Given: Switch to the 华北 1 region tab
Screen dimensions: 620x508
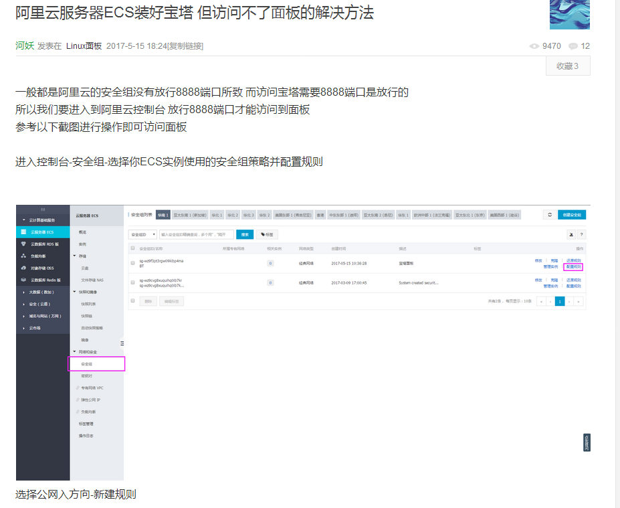Looking at the screenshot, I should coord(217,215).
